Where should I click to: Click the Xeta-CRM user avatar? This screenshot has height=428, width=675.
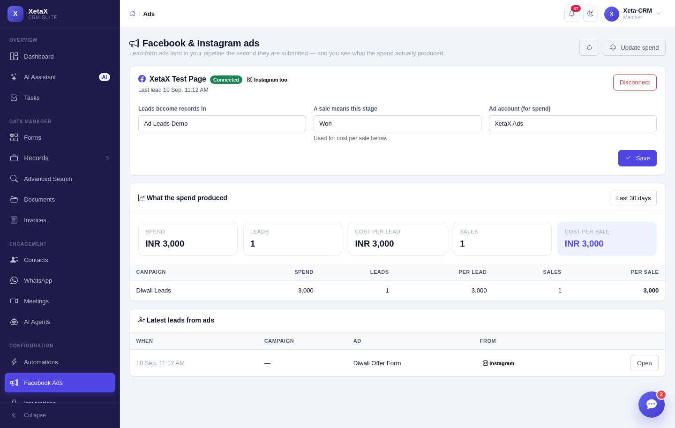(x=612, y=14)
